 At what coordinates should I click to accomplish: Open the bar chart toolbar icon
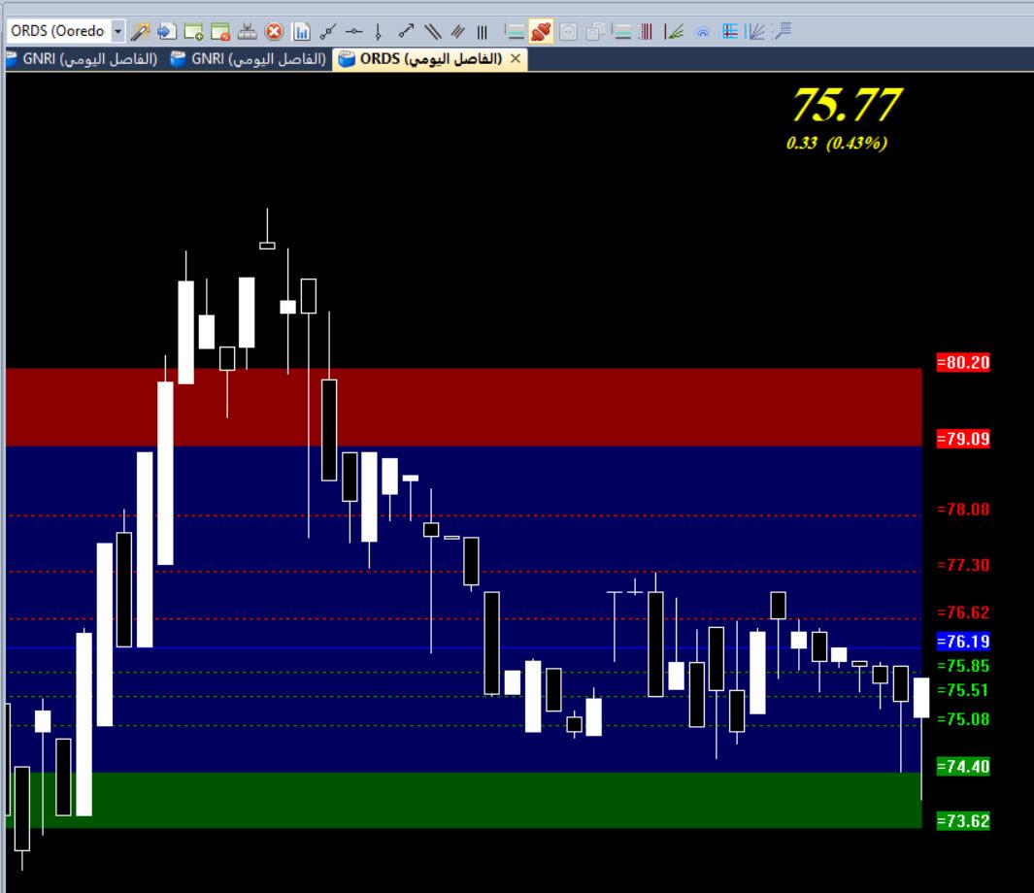tap(301, 31)
